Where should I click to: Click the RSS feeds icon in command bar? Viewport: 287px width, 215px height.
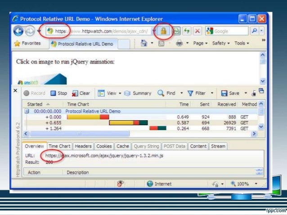pos(161,44)
